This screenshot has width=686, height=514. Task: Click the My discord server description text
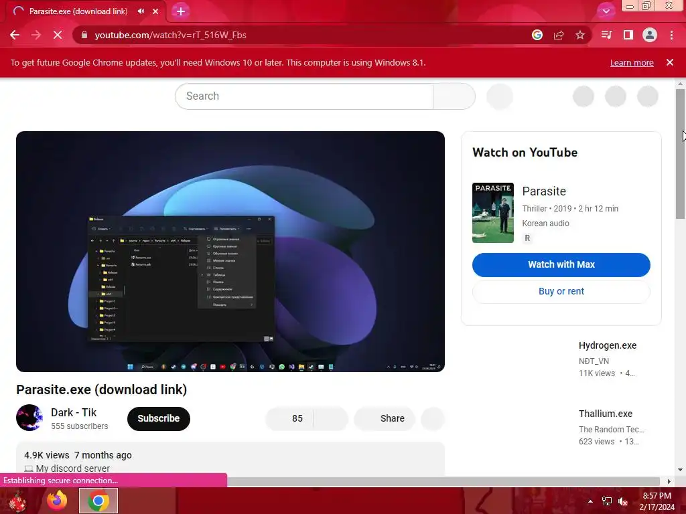tap(72, 468)
